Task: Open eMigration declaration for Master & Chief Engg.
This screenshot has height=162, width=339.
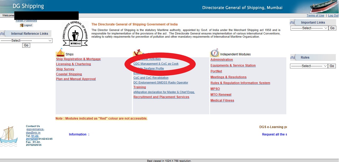Action: tap(164, 92)
